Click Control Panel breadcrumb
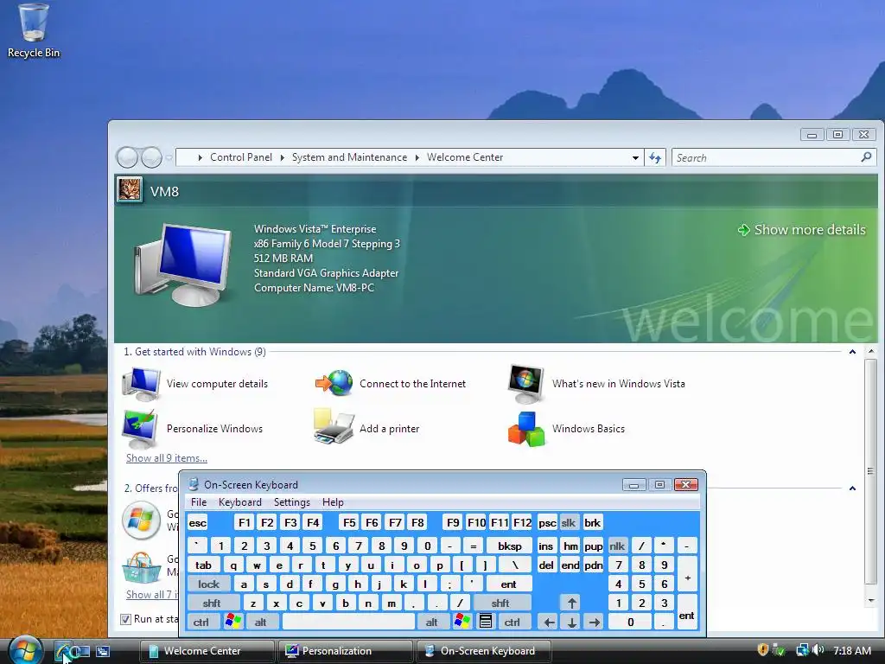 pos(241,157)
